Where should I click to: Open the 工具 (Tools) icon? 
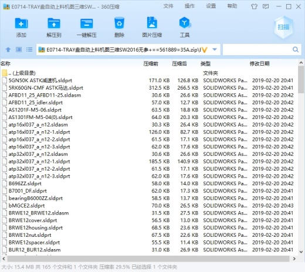click(185, 23)
